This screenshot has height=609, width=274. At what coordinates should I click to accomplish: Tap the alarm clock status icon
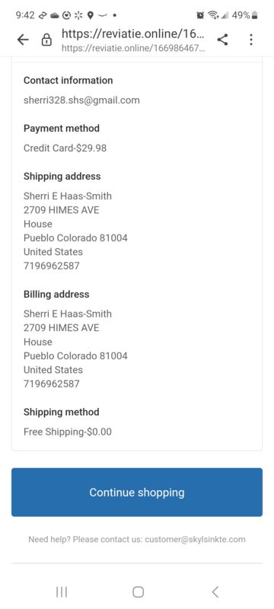point(200,15)
